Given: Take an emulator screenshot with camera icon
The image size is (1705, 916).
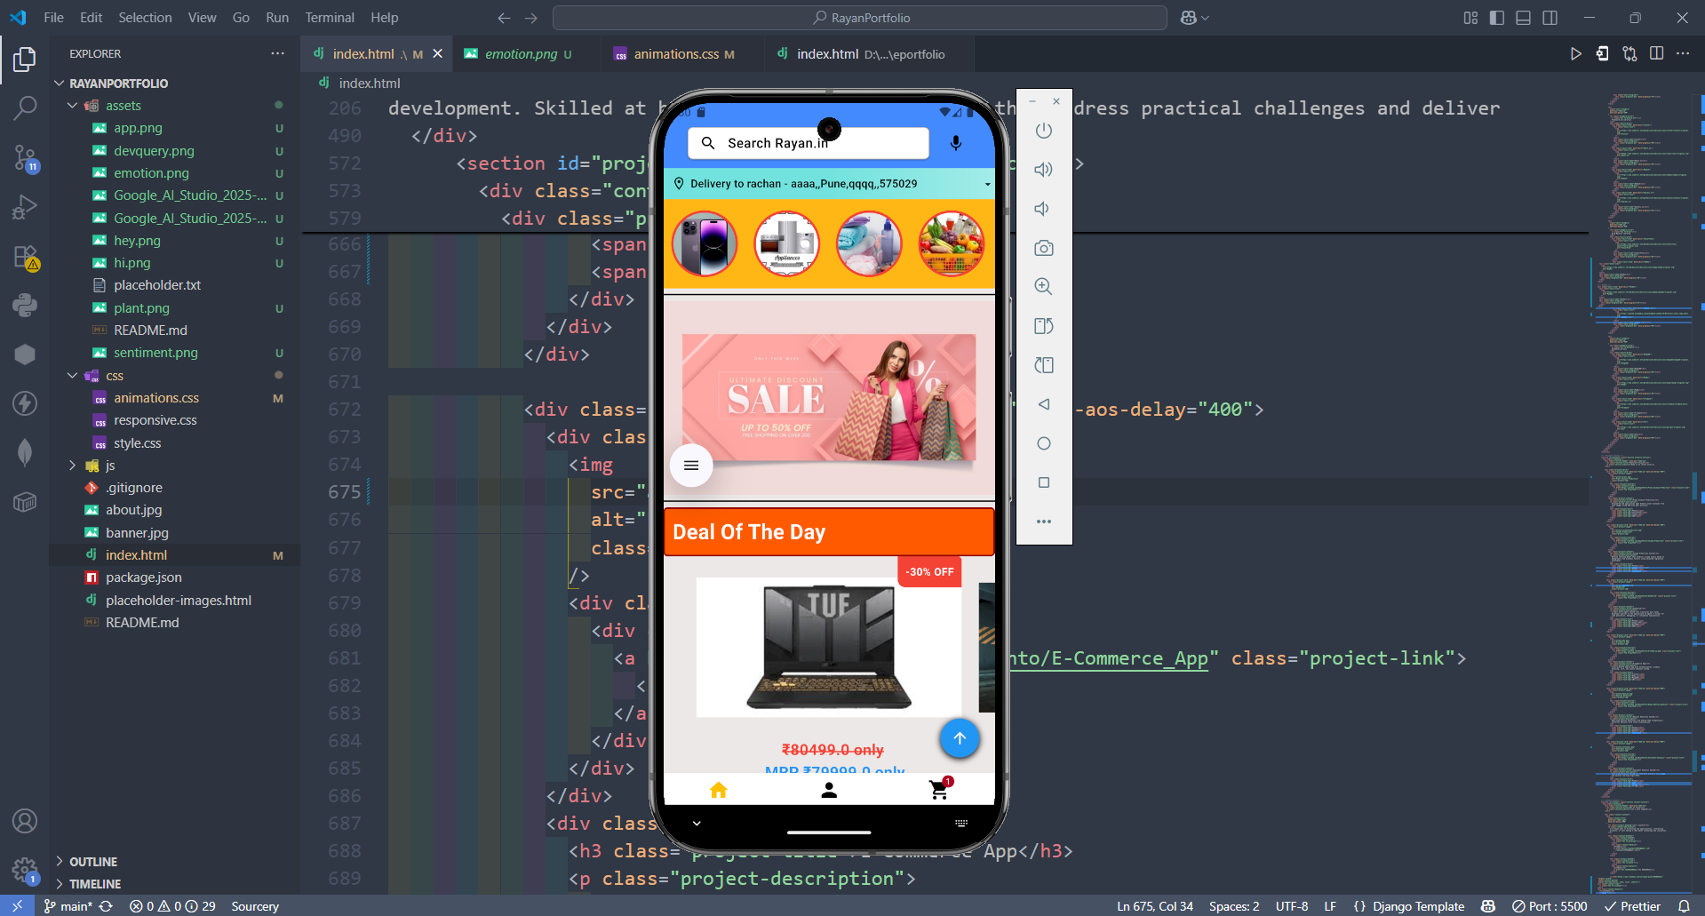Looking at the screenshot, I should tap(1044, 248).
